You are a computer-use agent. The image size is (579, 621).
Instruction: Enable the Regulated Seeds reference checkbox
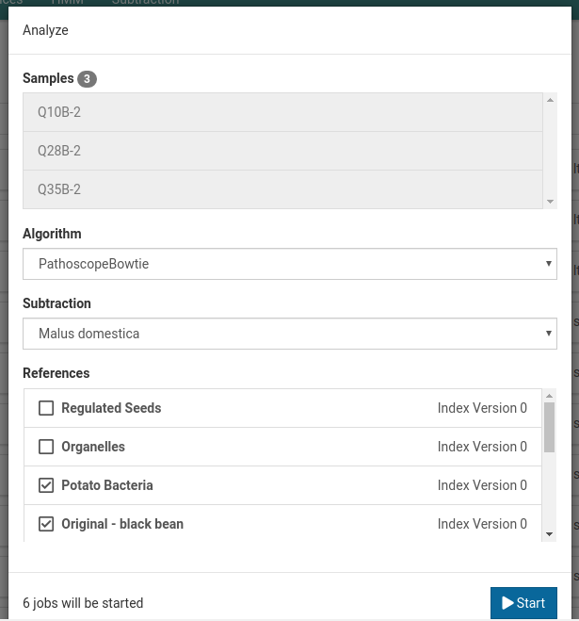(x=45, y=408)
